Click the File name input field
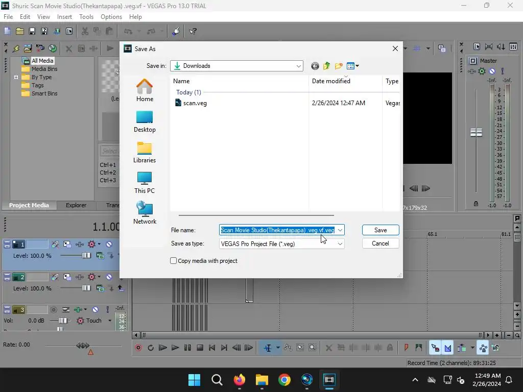523x392 pixels. click(x=277, y=230)
